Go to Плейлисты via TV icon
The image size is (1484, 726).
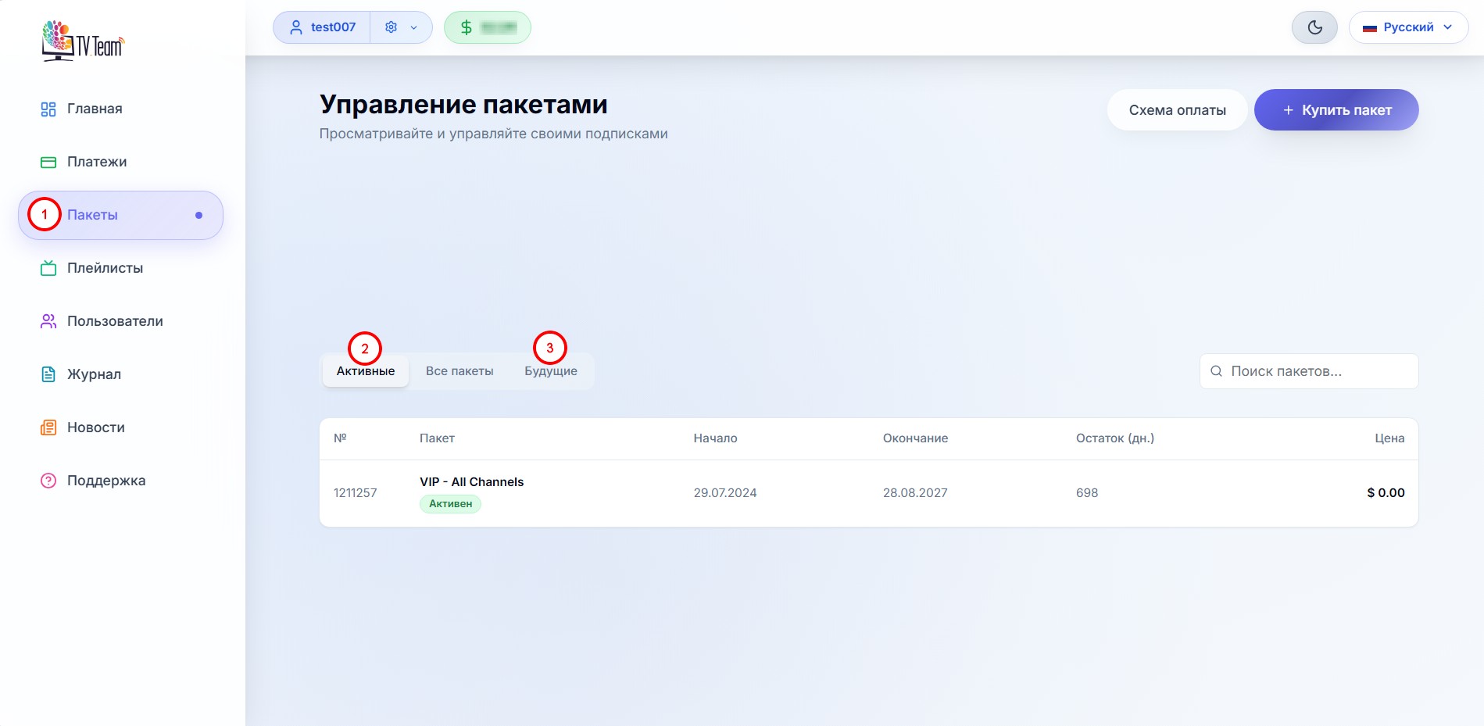click(x=48, y=268)
